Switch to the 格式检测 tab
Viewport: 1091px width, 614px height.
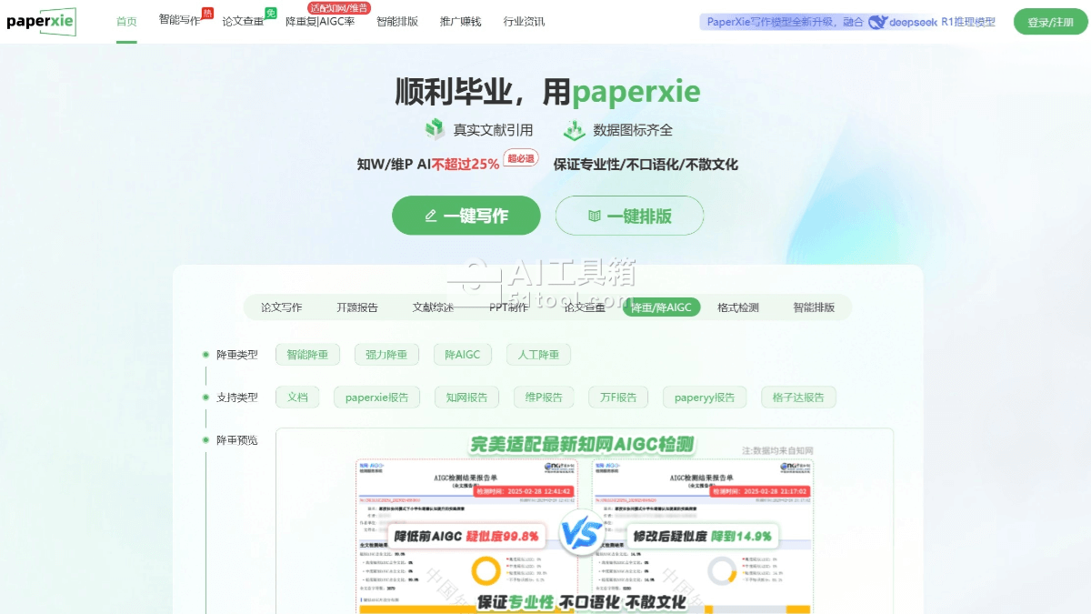pyautogui.click(x=737, y=307)
